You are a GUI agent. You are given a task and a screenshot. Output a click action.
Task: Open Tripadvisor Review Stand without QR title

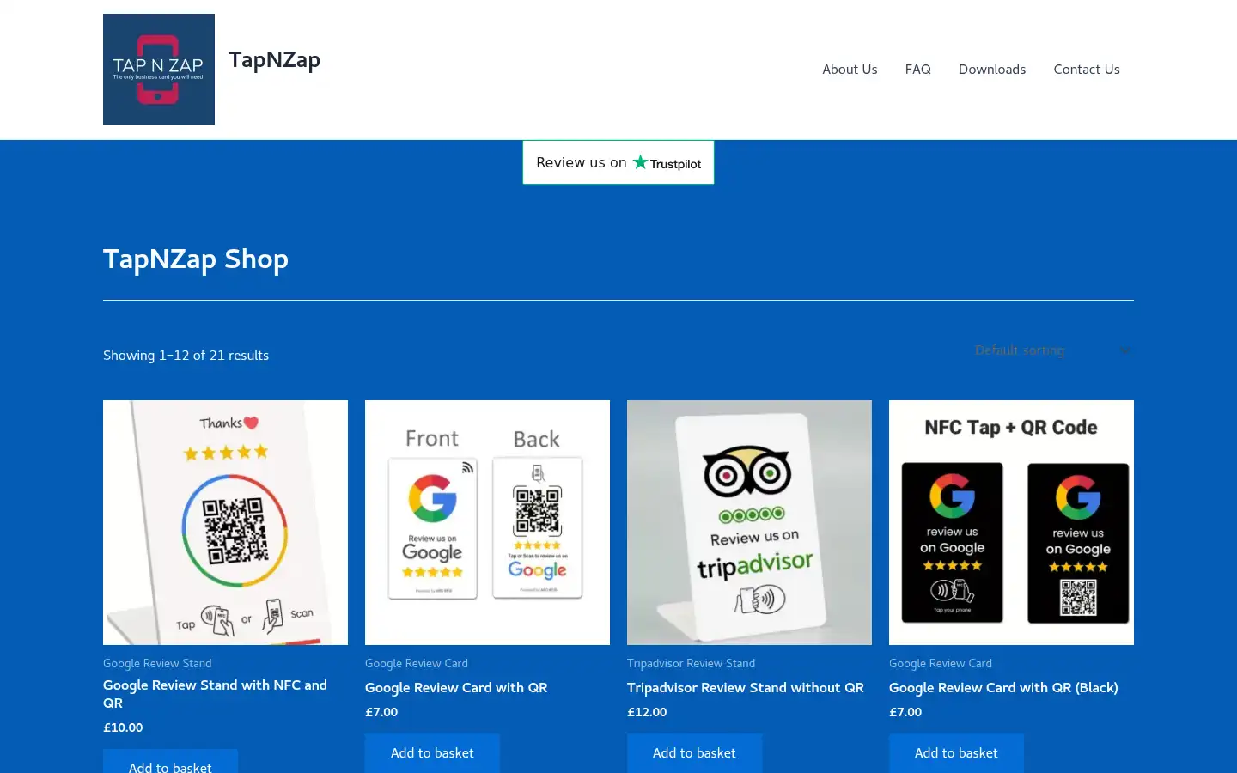tap(746, 687)
